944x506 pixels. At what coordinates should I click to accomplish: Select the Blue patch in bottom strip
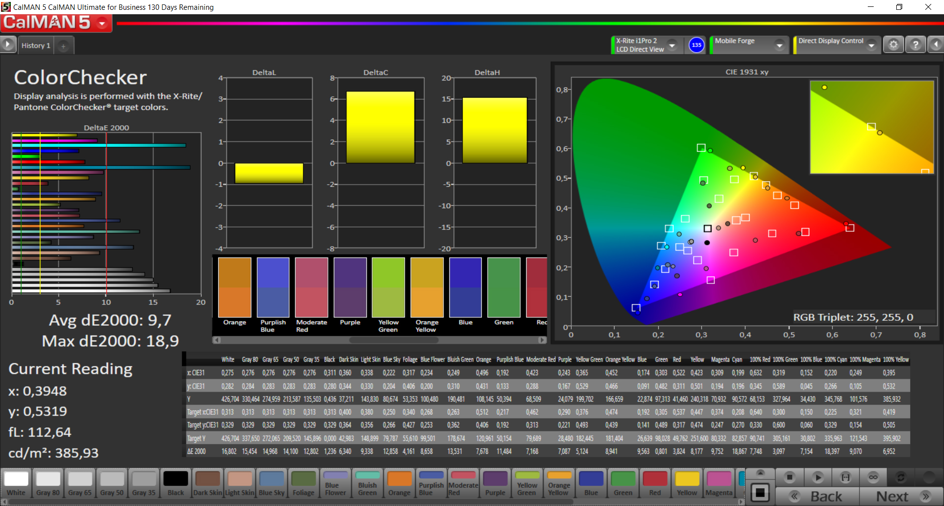coord(591,483)
